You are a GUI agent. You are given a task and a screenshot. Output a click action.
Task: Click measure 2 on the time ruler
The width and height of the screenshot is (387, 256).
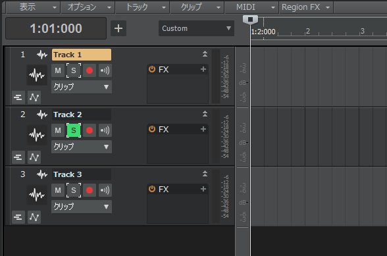[308, 31]
